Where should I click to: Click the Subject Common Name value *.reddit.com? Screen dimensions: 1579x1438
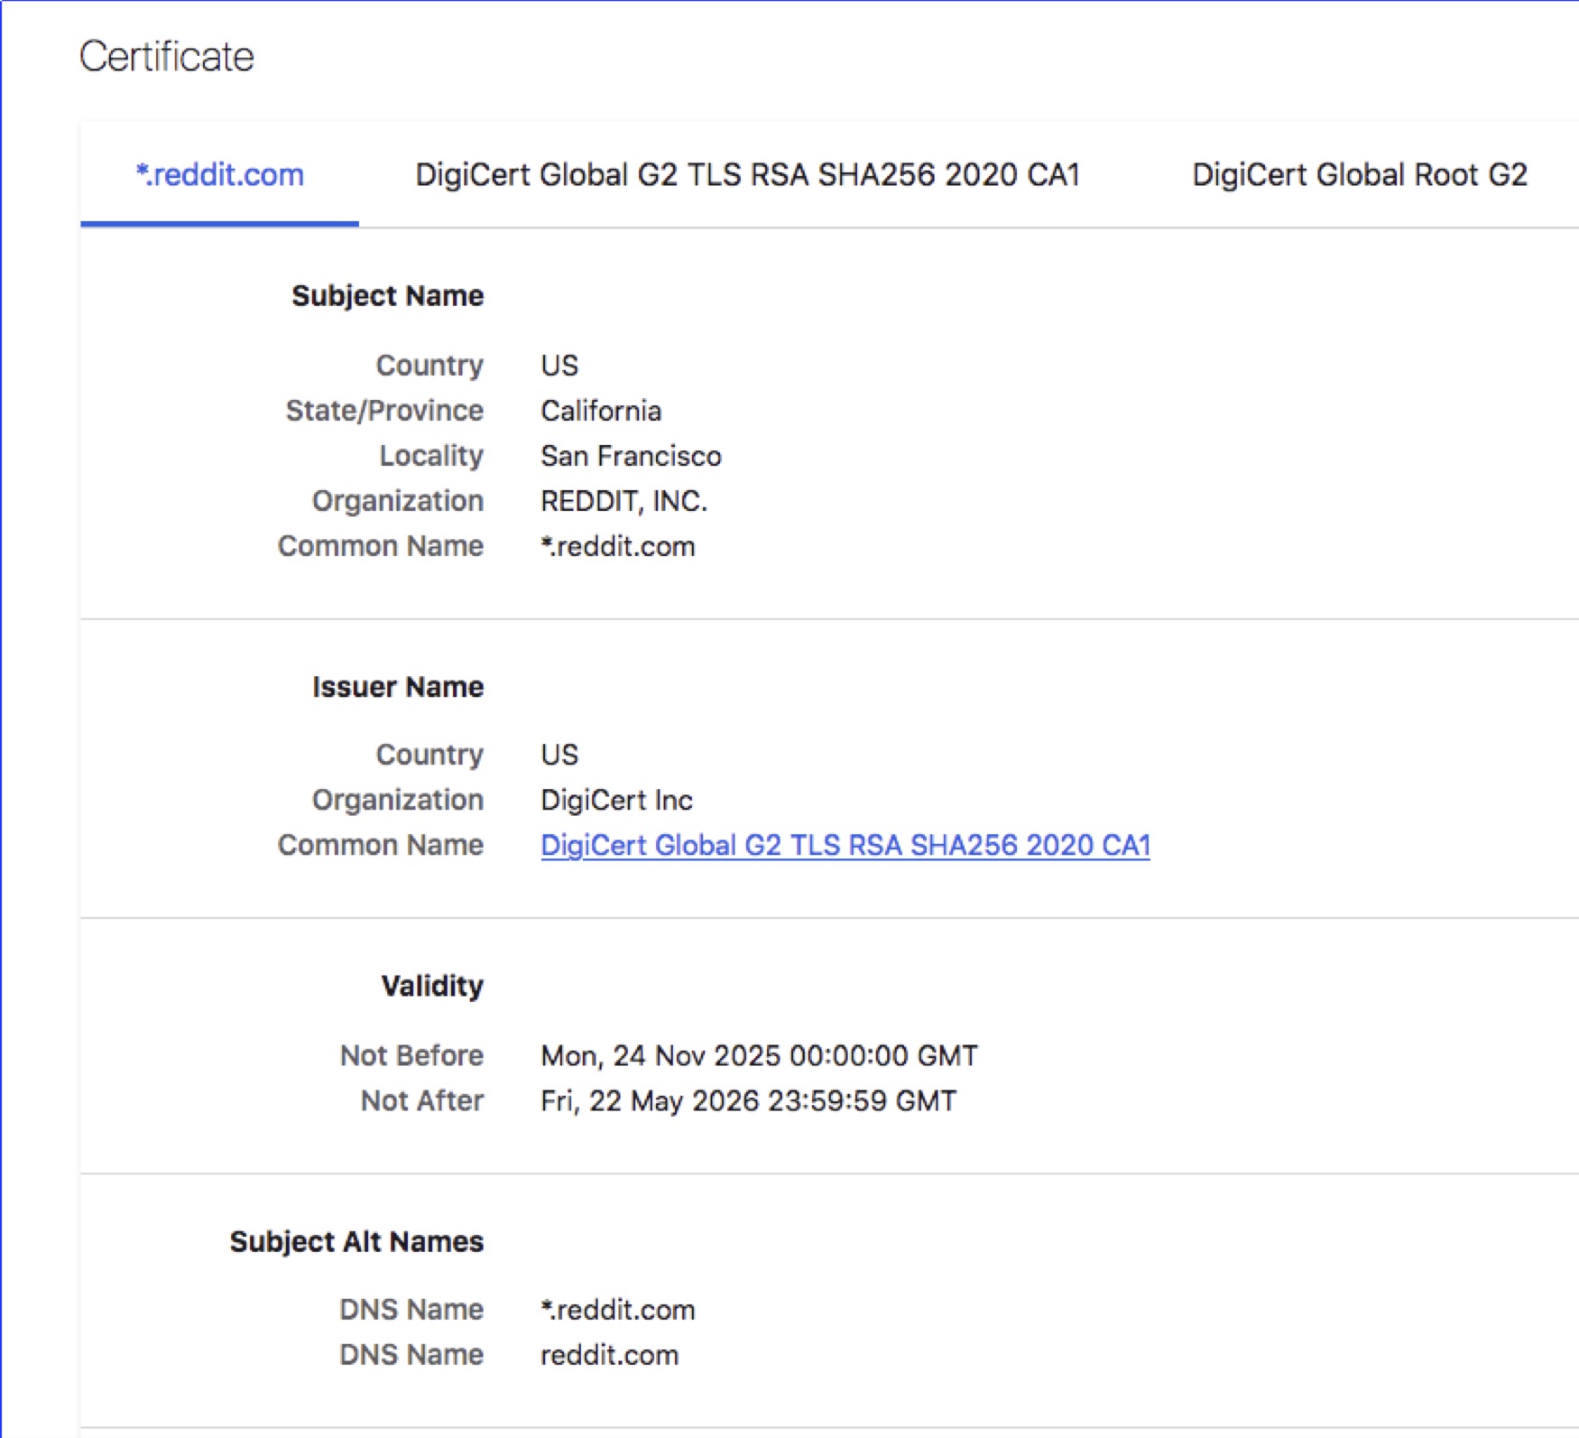tap(618, 546)
